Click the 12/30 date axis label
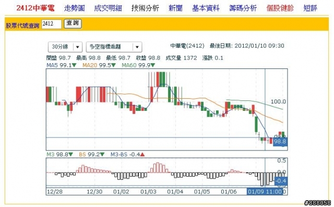 point(94,192)
